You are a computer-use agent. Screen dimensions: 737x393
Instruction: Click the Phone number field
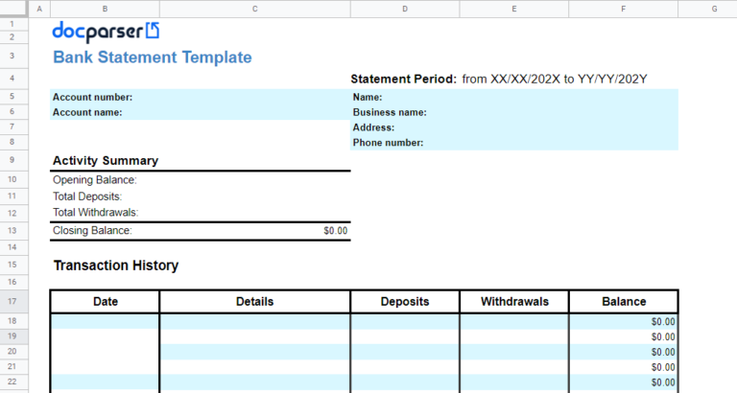click(x=388, y=143)
